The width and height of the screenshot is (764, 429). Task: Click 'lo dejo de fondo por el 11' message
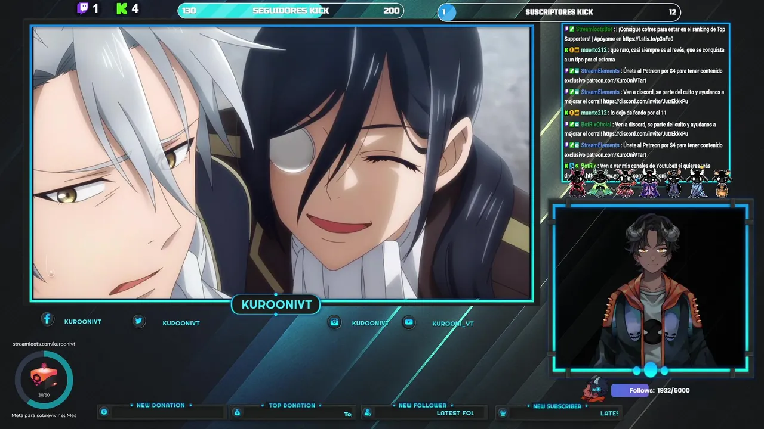tap(617, 113)
